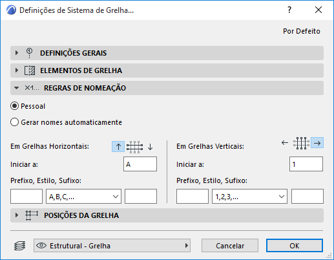Confirm with the OK button

click(295, 245)
